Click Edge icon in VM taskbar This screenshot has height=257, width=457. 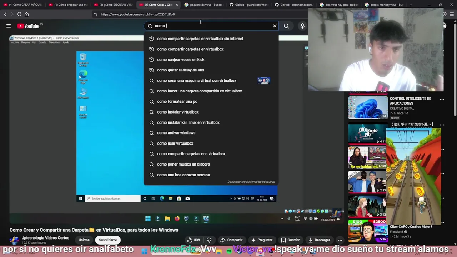tap(162, 198)
